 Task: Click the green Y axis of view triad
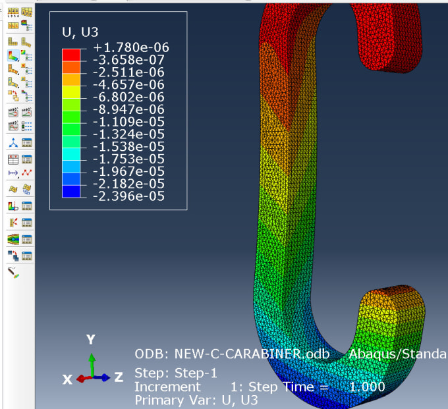(x=92, y=365)
